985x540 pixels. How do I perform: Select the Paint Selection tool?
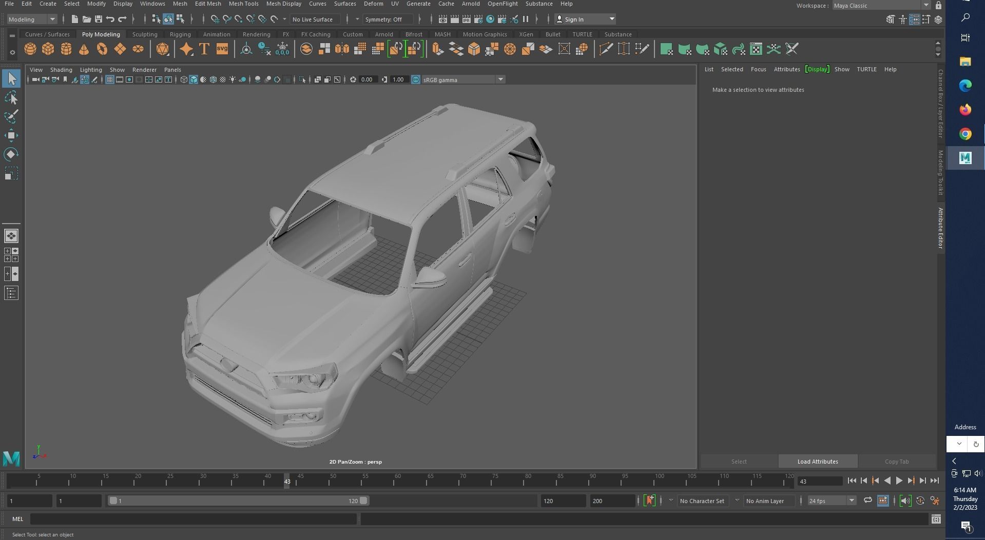pos(11,116)
